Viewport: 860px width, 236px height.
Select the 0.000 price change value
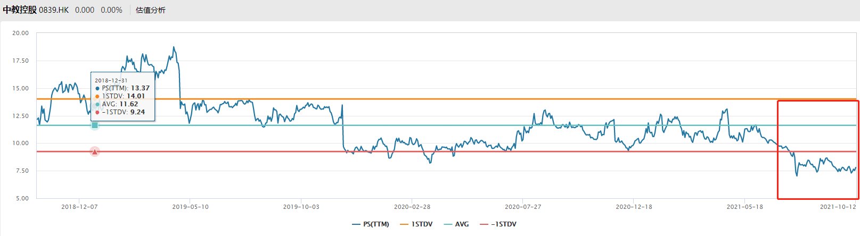(x=85, y=10)
